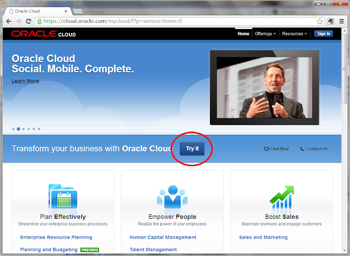Open Sales and Marketing link

pos(264,237)
